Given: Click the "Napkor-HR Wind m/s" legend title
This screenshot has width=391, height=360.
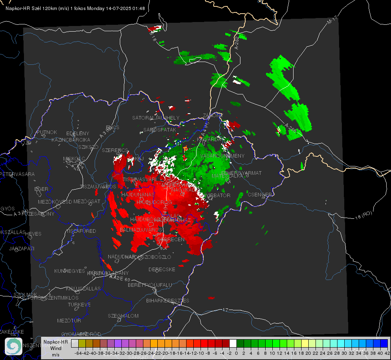Looking at the screenshot, I should point(56,348).
